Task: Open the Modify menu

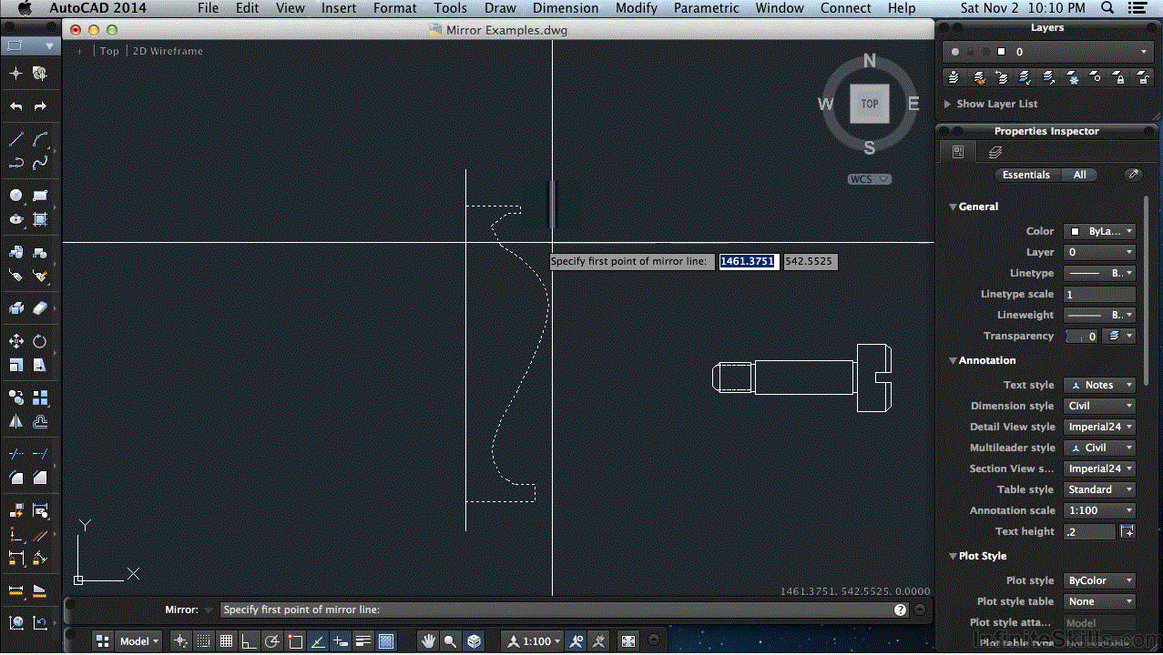Action: 636,8
